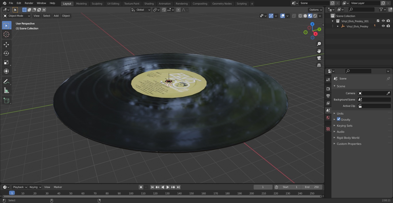Open the viewport Add menu

point(56,16)
